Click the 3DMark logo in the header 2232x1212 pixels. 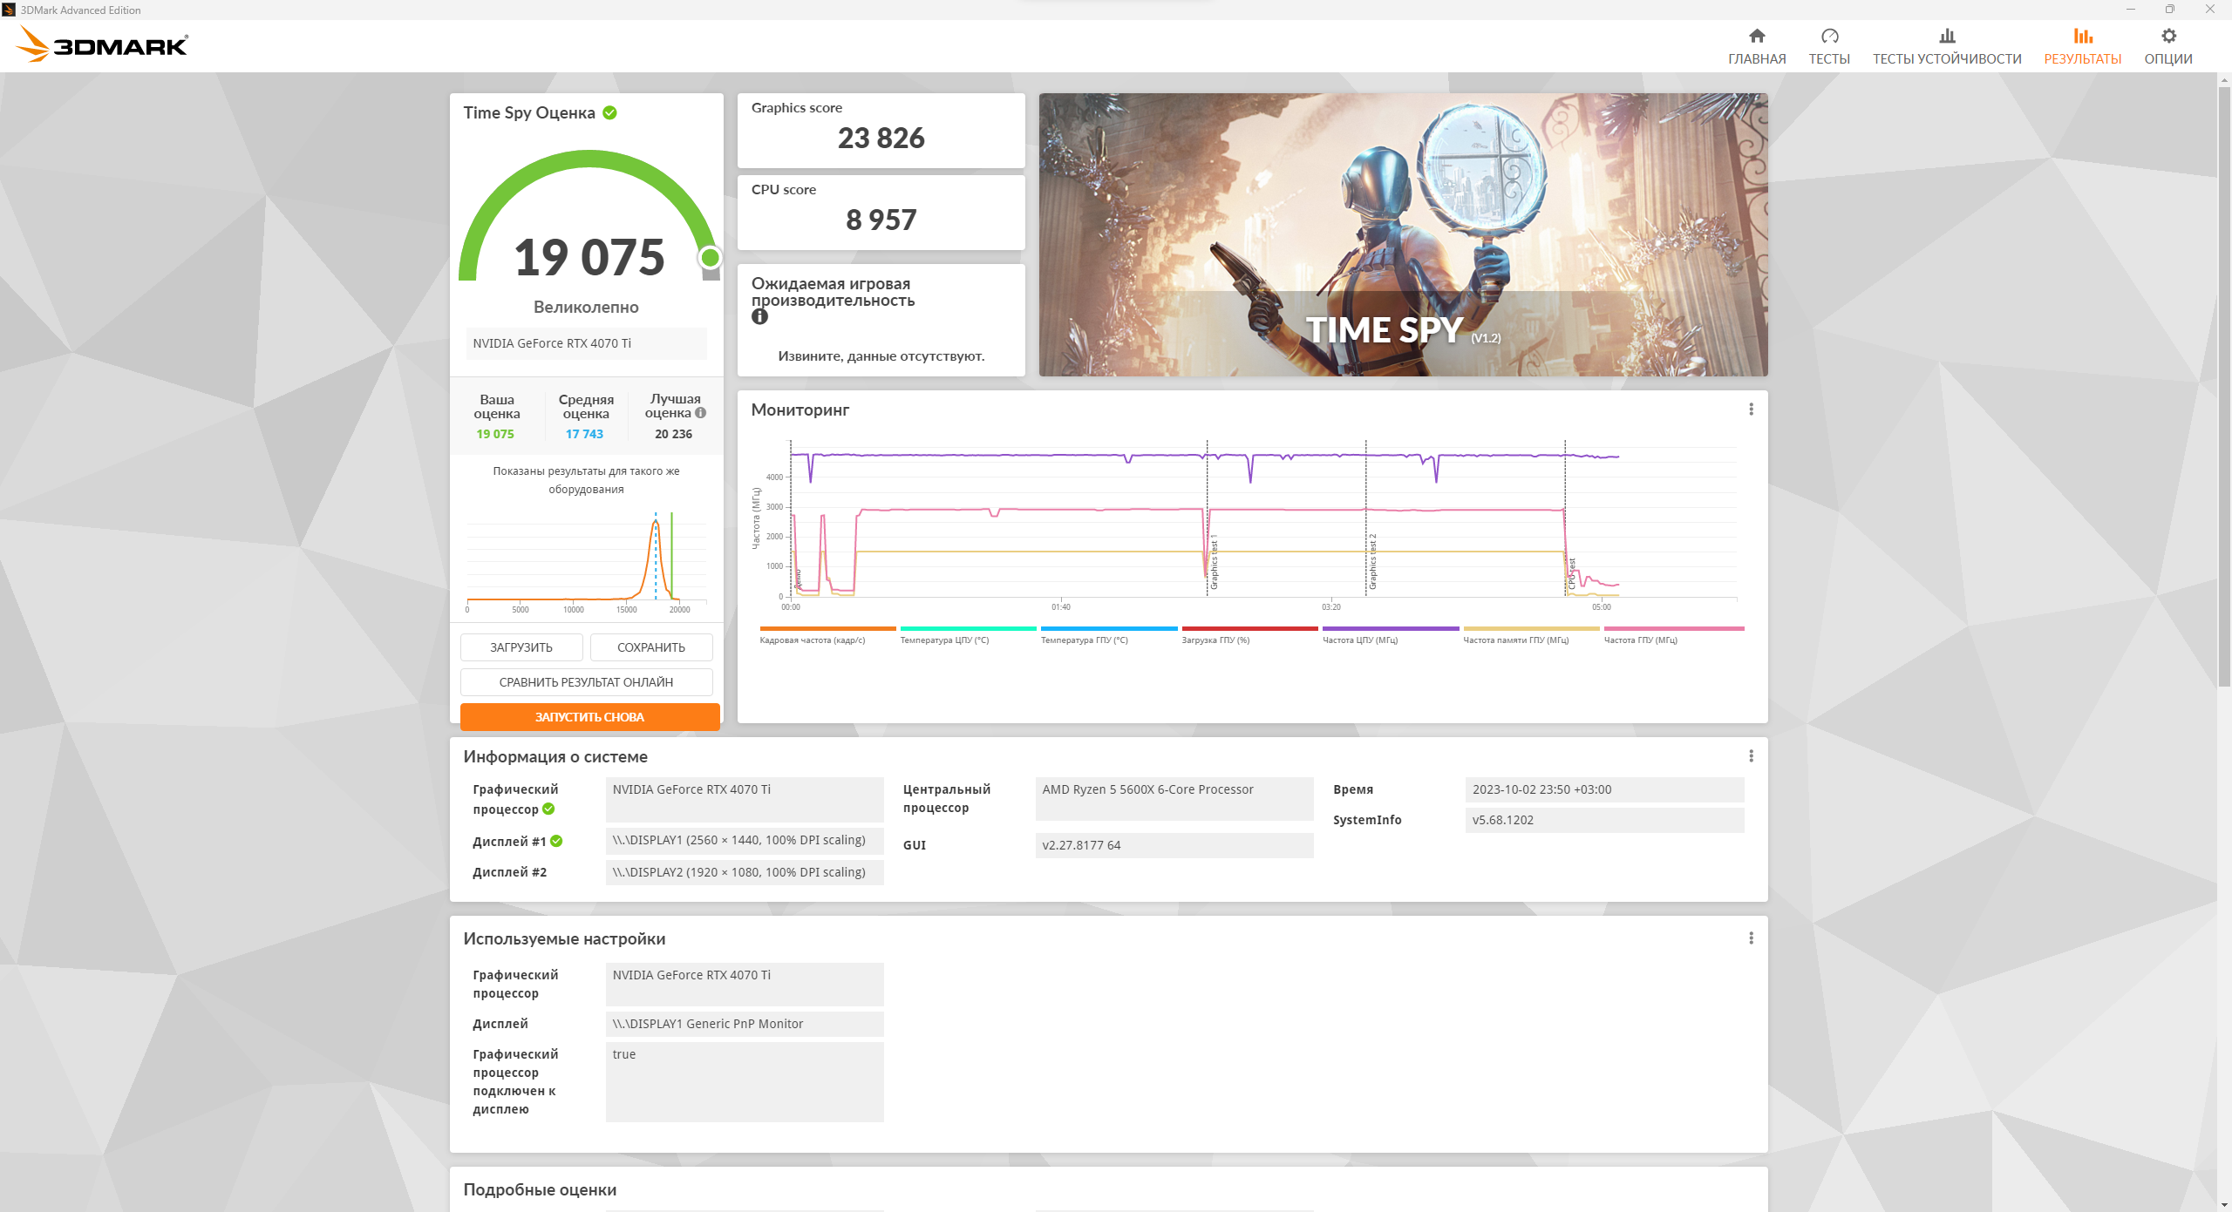coord(103,45)
